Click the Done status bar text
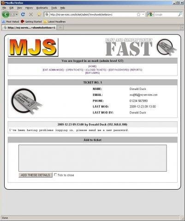 click(5, 218)
